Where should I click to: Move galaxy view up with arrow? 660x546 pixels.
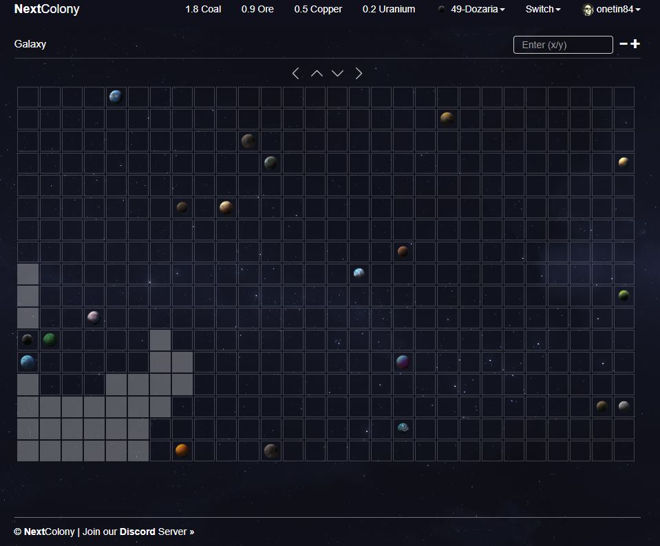click(x=317, y=73)
